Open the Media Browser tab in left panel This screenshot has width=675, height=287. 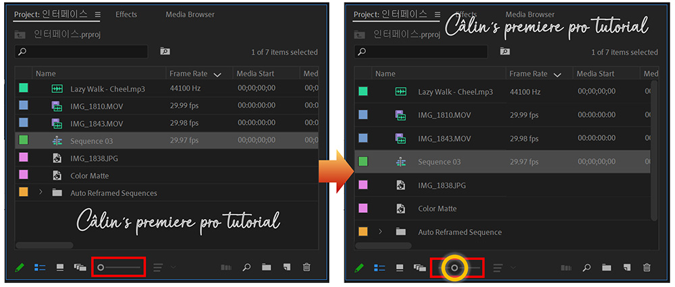pyautogui.click(x=190, y=15)
